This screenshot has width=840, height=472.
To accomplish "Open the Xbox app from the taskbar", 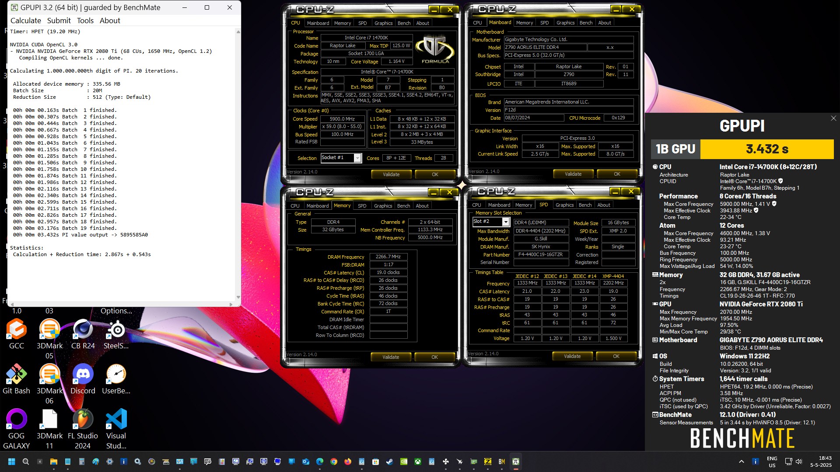I will point(418,462).
